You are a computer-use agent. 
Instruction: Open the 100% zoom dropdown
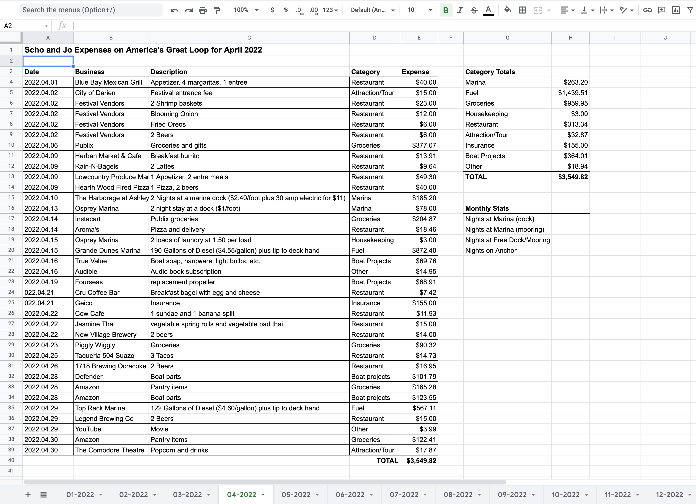coord(246,10)
